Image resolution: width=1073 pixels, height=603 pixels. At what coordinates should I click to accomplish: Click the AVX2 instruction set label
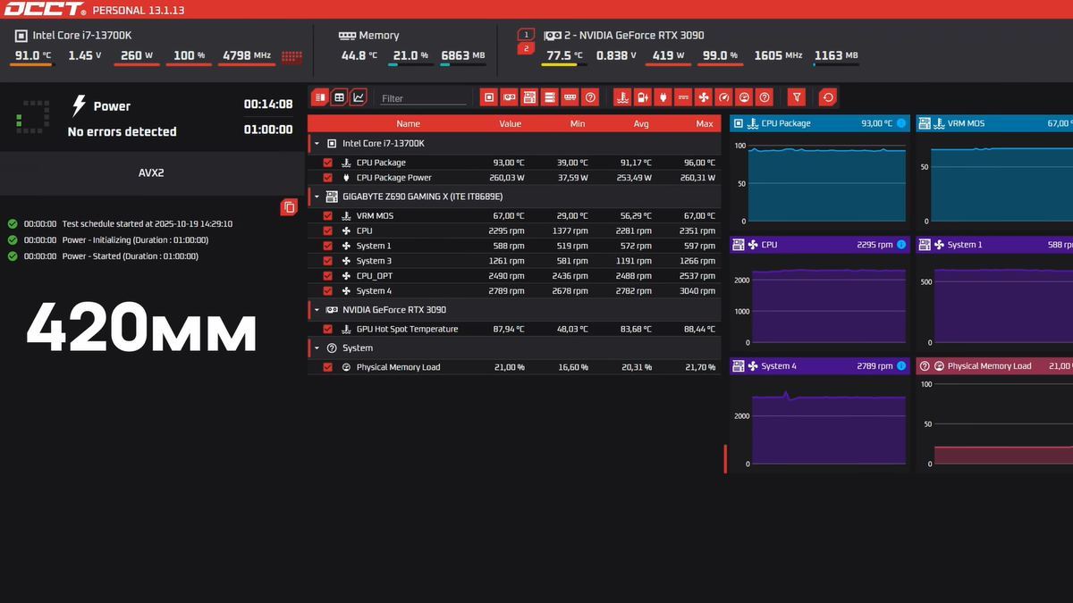click(x=151, y=172)
